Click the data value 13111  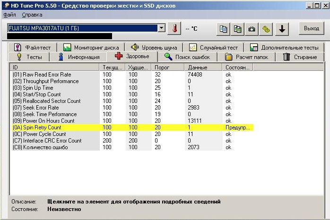pyautogui.click(x=195, y=121)
